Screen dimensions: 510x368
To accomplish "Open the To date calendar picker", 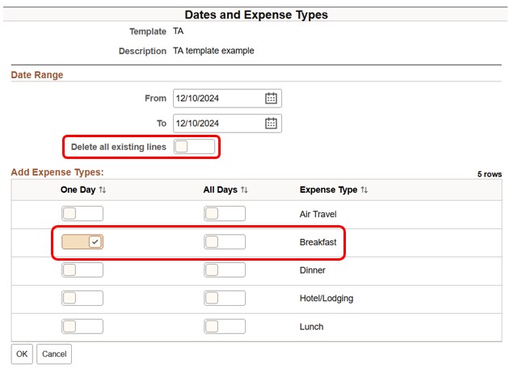I will coord(272,123).
